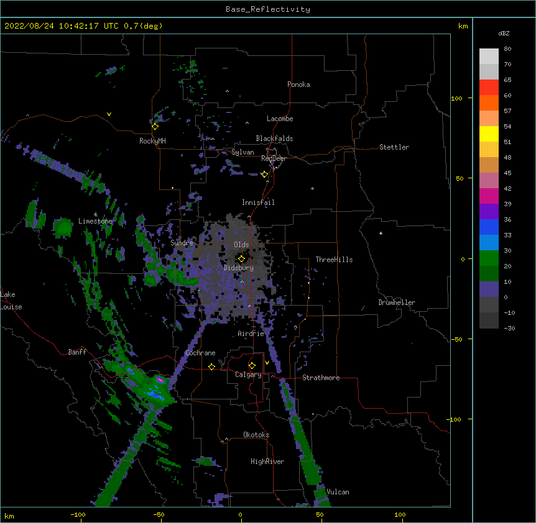Click the 80 value at the legend top
The image size is (536, 523).
point(507,49)
